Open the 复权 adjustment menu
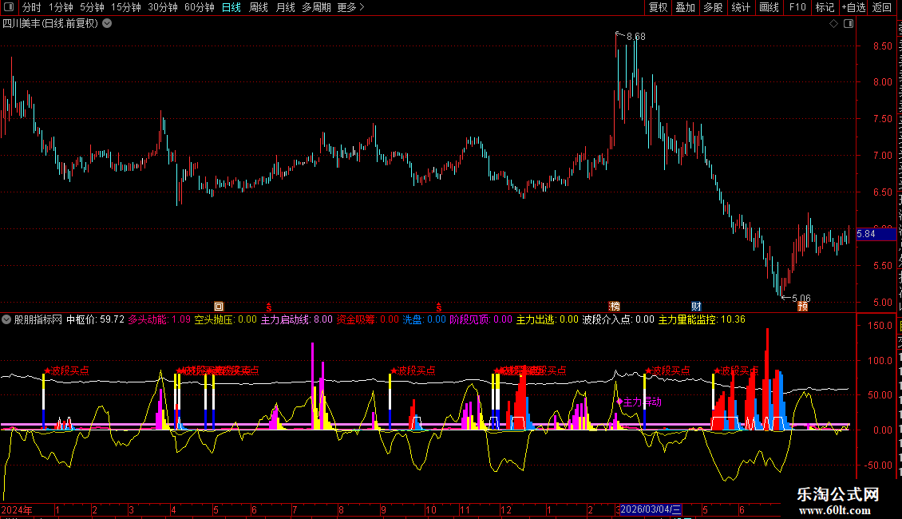 point(658,7)
